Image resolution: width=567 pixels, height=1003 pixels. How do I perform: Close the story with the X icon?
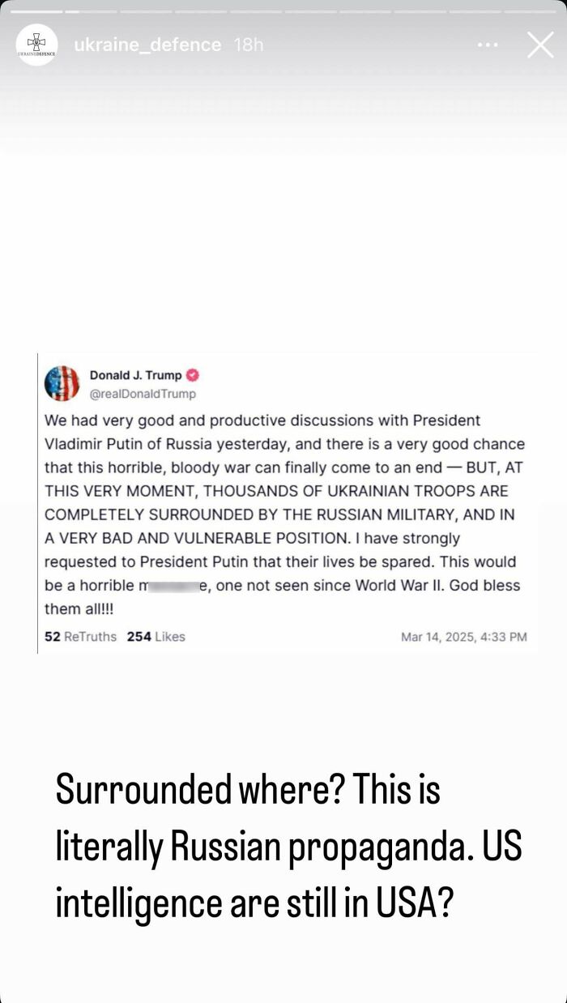click(x=540, y=45)
